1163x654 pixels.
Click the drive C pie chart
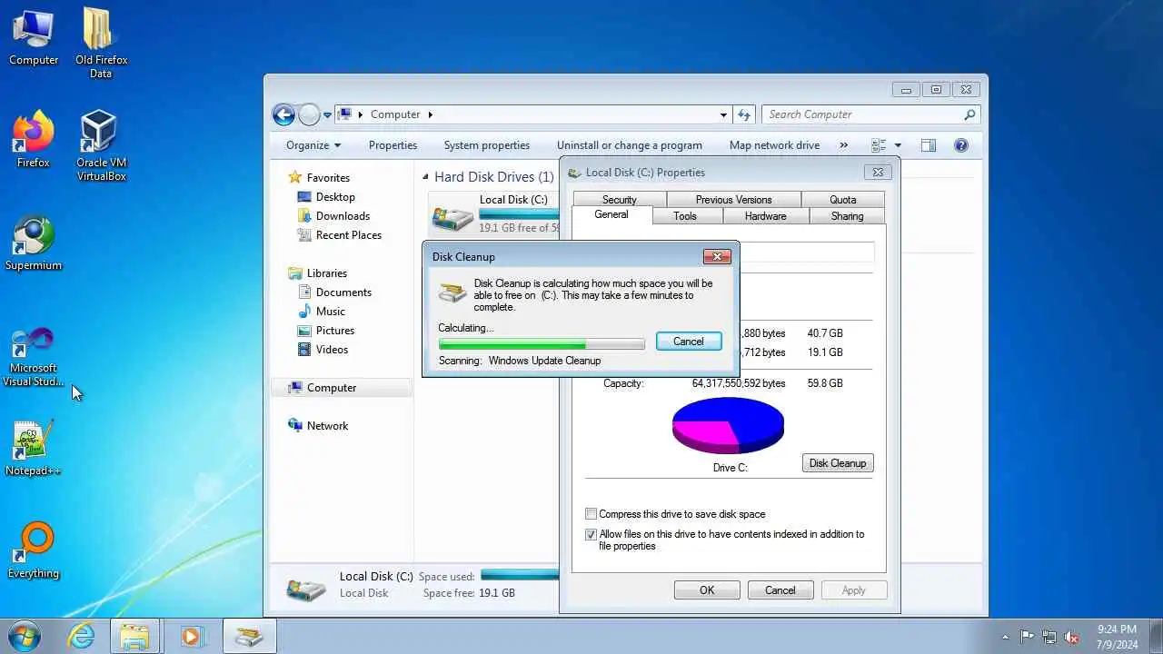coord(728,425)
